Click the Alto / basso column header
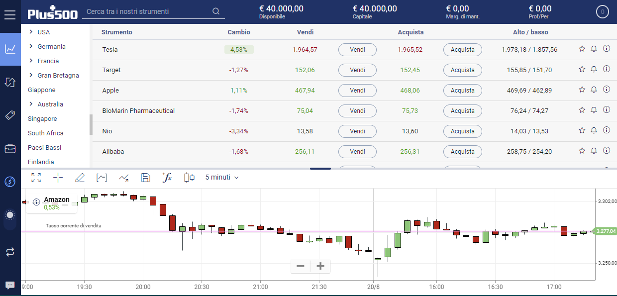Screen dimensions: 617x296 [530, 32]
